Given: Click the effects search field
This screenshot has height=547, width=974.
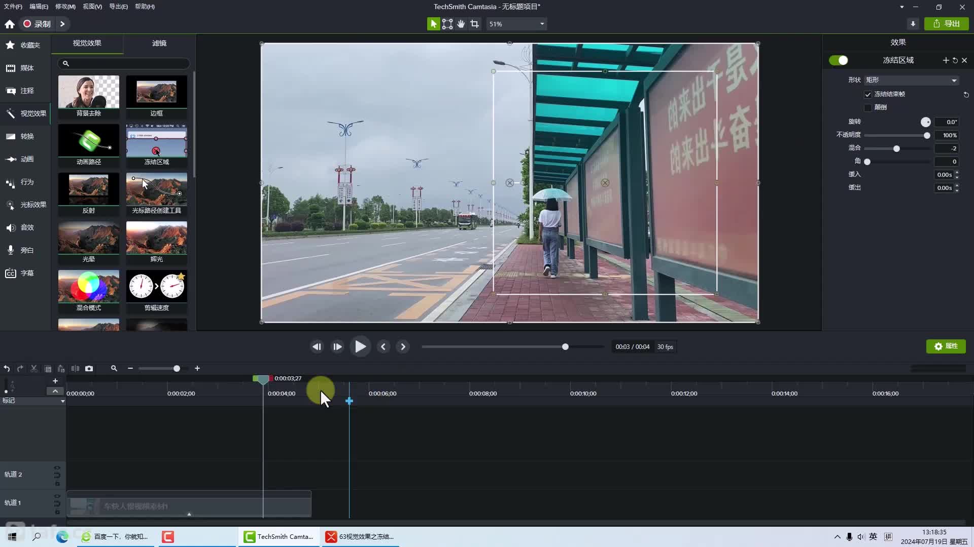Looking at the screenshot, I should pos(124,63).
